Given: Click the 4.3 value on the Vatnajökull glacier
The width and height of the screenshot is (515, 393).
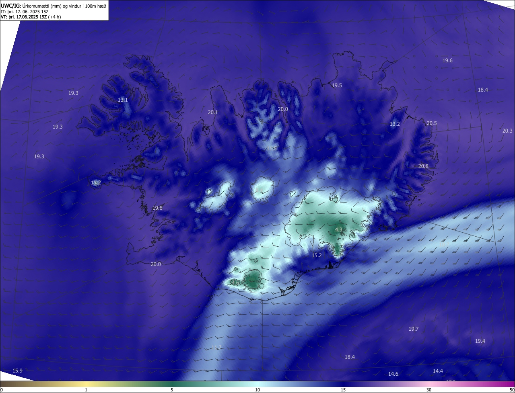Looking at the screenshot, I should coord(338,229).
